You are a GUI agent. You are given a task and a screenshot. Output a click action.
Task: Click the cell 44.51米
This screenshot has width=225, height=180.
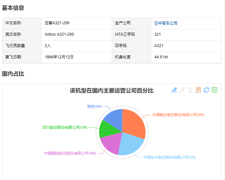[x=186, y=57]
